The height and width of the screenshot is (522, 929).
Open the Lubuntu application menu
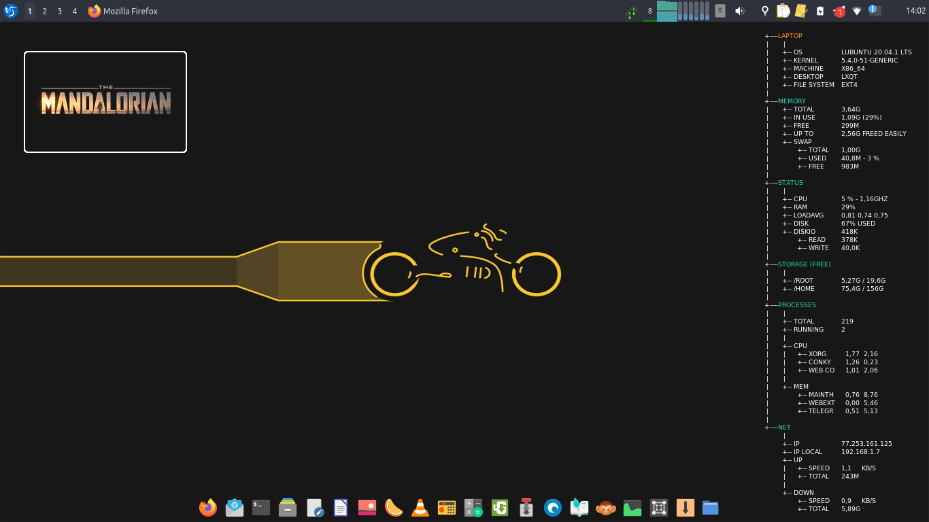tap(11, 11)
